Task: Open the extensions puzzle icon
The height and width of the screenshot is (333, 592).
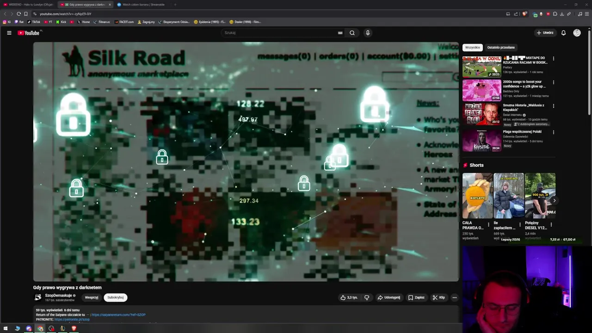Action: tap(555, 14)
